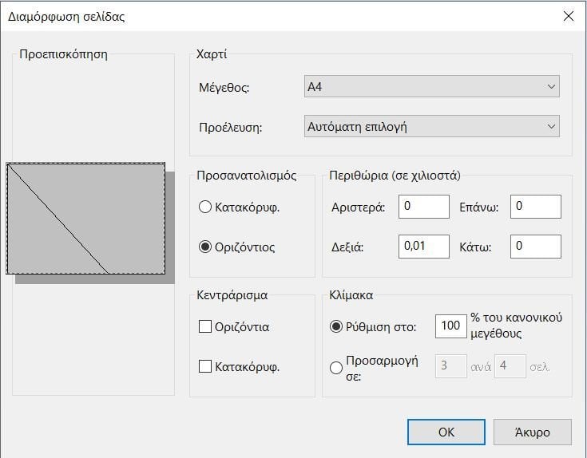587x458 pixels.
Task: Click the Επάνω margin field
Action: coord(536,207)
